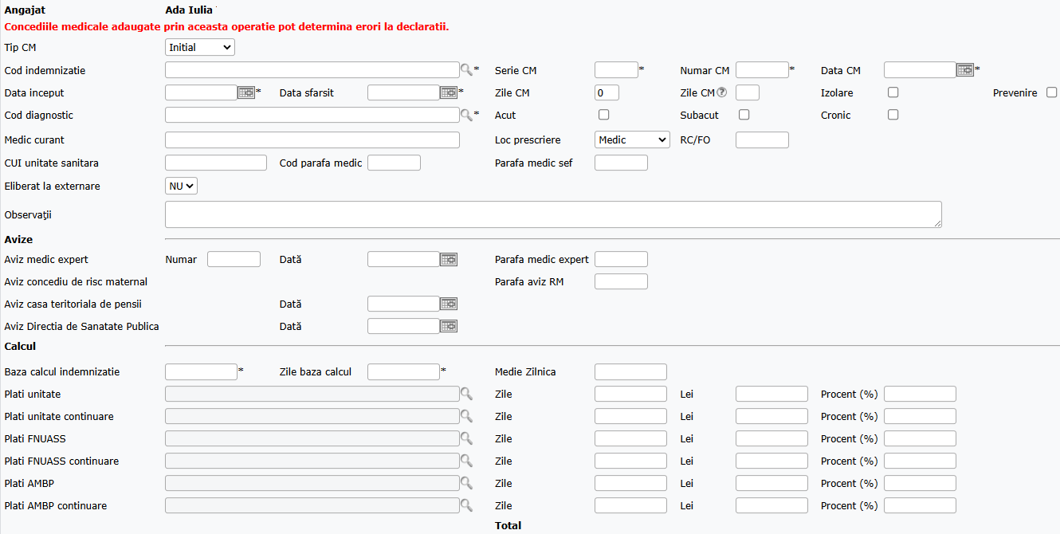1060x534 pixels.
Task: Click the Plati unitate search magnifier
Action: click(466, 394)
